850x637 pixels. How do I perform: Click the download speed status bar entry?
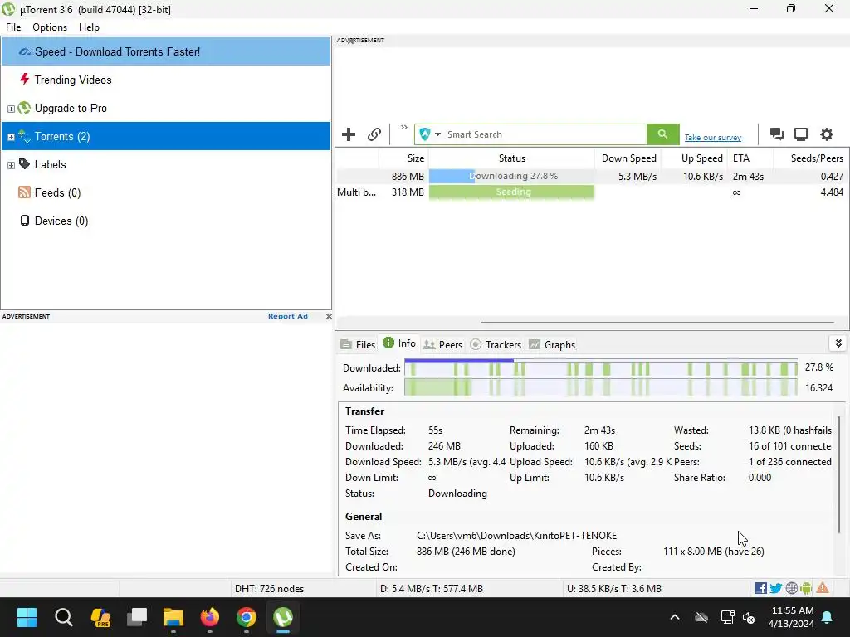[431, 588]
